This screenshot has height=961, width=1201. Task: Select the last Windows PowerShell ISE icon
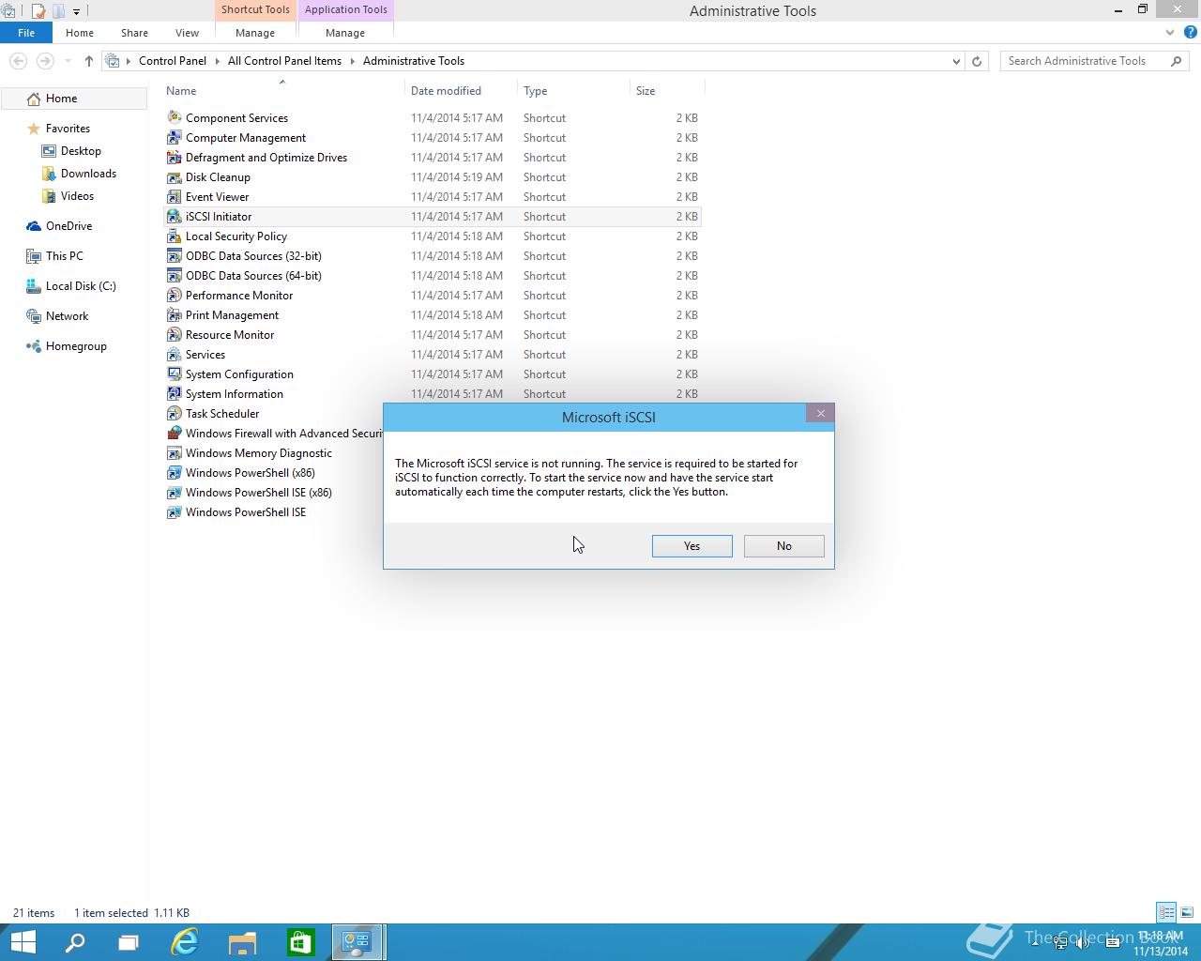(174, 511)
